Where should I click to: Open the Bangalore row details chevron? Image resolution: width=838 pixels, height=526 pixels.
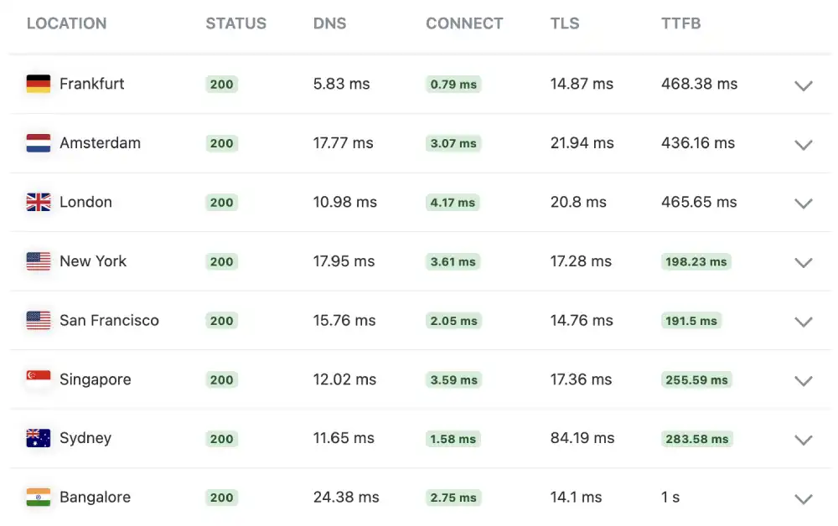(804, 498)
